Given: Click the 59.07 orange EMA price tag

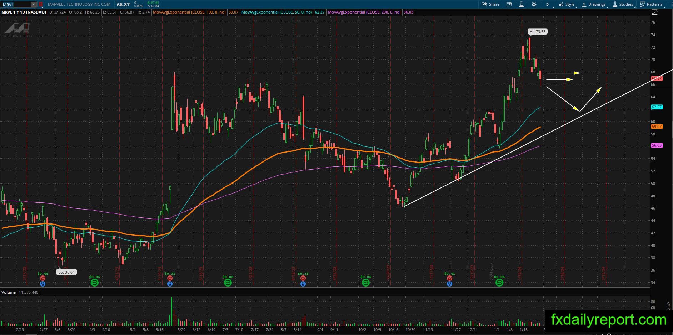Looking at the screenshot, I should (x=657, y=127).
